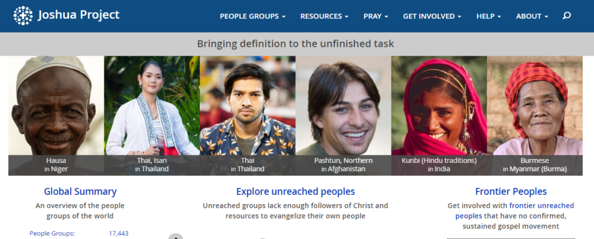Open the Get Involved menu
594x239 pixels.
(x=432, y=16)
